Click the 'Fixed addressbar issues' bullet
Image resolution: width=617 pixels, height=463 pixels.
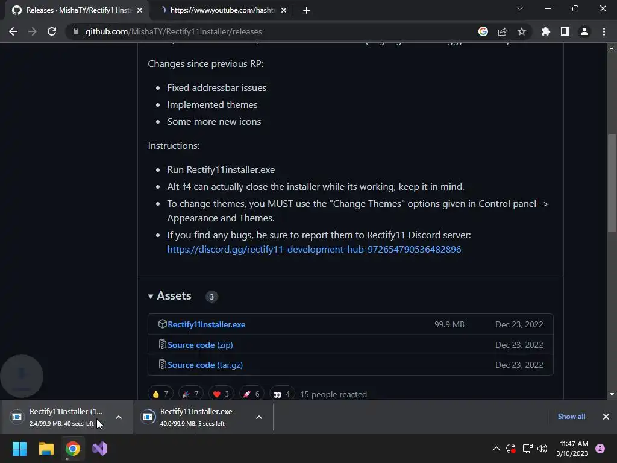[217, 88]
